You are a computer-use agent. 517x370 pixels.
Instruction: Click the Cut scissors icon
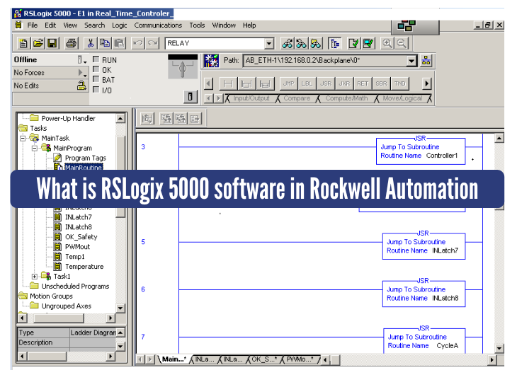(91, 43)
